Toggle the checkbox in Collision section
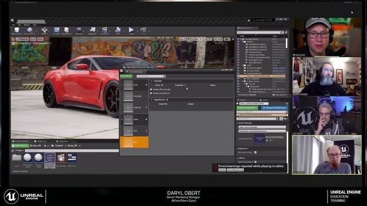The image size is (367, 206). [x=255, y=162]
